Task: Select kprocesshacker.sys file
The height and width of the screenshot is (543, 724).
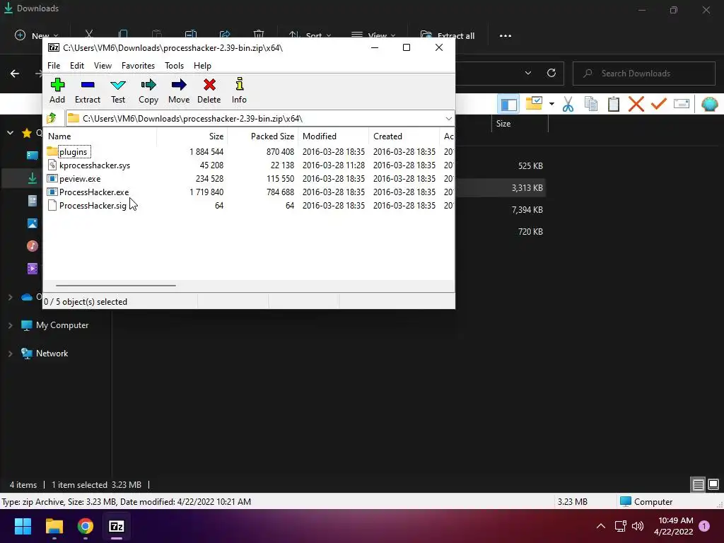Action: point(94,165)
